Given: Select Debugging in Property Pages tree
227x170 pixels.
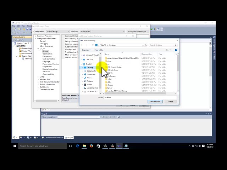Looking at the screenshot, I should click(44, 44).
